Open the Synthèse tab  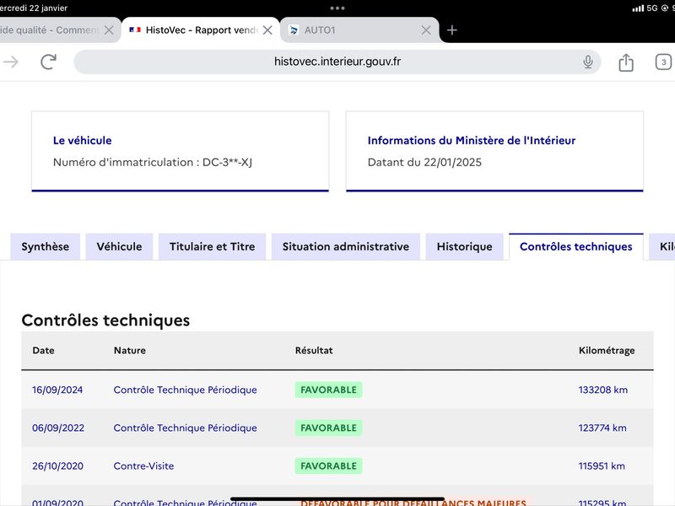tap(46, 246)
